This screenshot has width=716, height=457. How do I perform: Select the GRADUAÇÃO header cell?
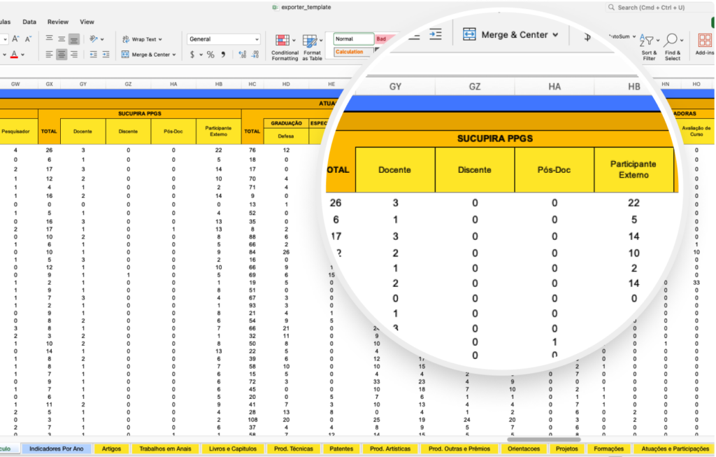tap(286, 123)
